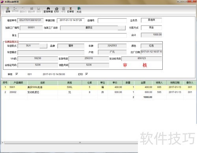197x153 pixels.
Task: Click the 单位 column header
Action: (102, 83)
